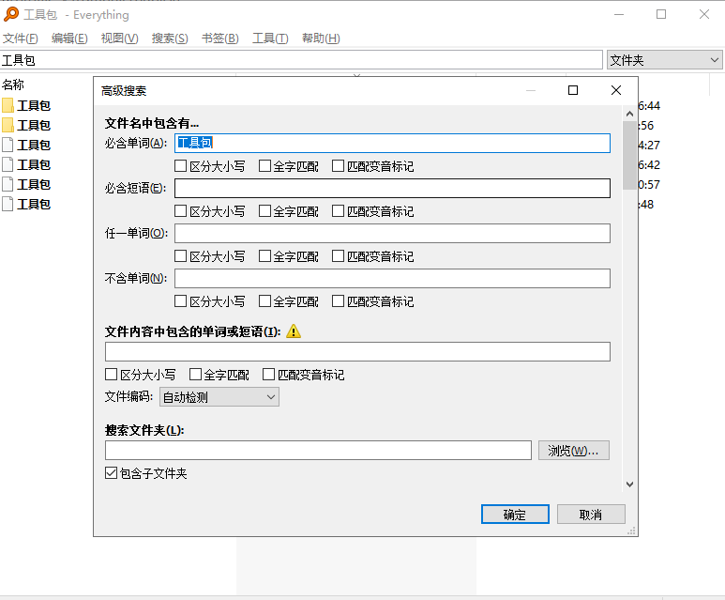Select the first 工具包 folder result
725x600 pixels.
click(27, 105)
